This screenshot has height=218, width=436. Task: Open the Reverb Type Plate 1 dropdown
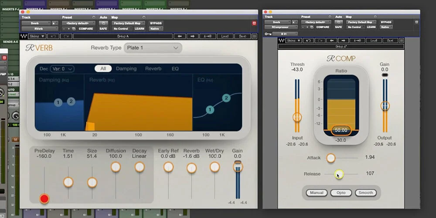(153, 48)
